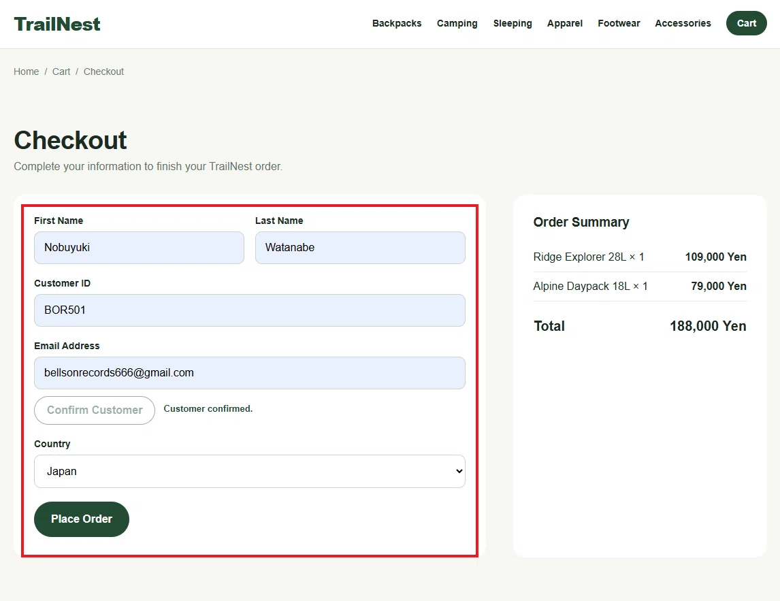780x601 pixels.
Task: Click the Cart breadcrumb link
Action: 61,71
